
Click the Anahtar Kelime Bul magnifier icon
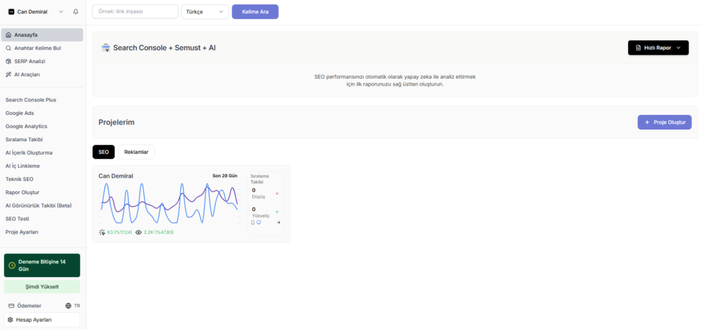tap(8, 48)
